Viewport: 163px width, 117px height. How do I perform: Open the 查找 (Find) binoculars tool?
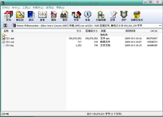click(65, 16)
